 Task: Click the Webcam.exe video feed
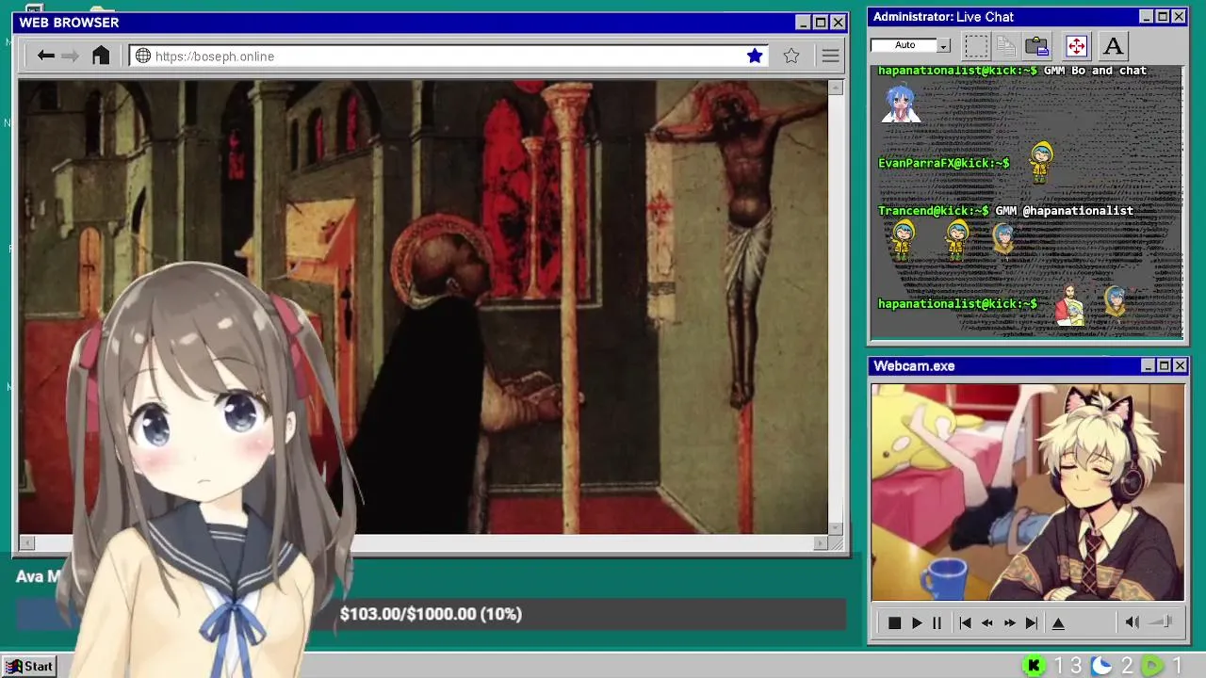coord(1028,492)
